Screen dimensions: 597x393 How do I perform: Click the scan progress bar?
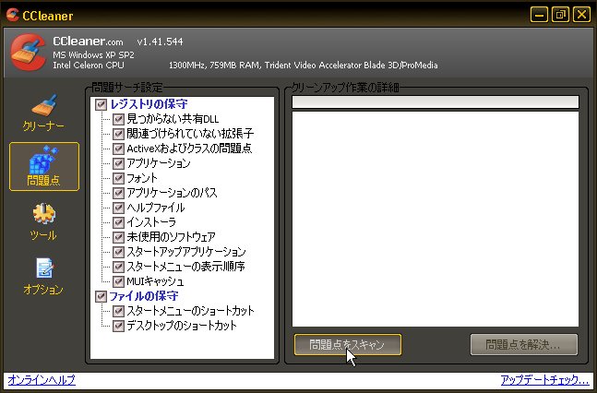pos(436,102)
